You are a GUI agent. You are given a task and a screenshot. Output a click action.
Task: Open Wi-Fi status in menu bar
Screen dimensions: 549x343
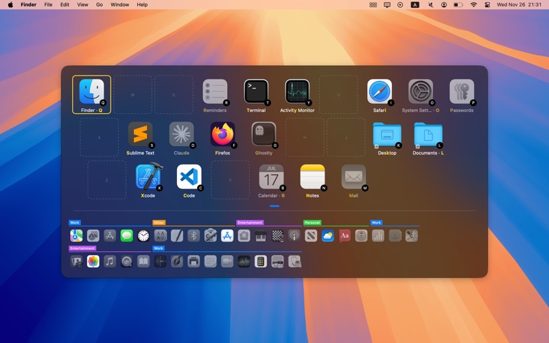(474, 5)
